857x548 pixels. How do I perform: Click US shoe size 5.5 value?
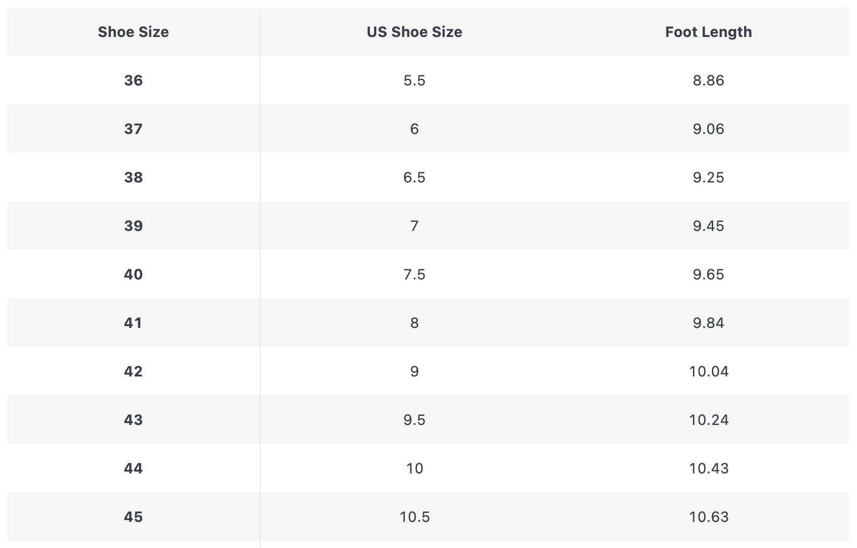(414, 81)
